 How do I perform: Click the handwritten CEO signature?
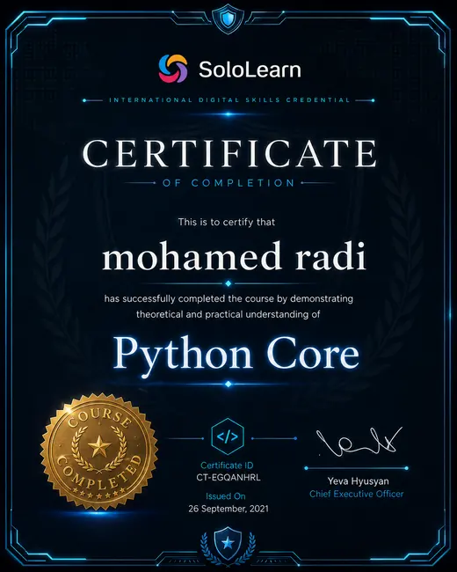[x=359, y=442]
